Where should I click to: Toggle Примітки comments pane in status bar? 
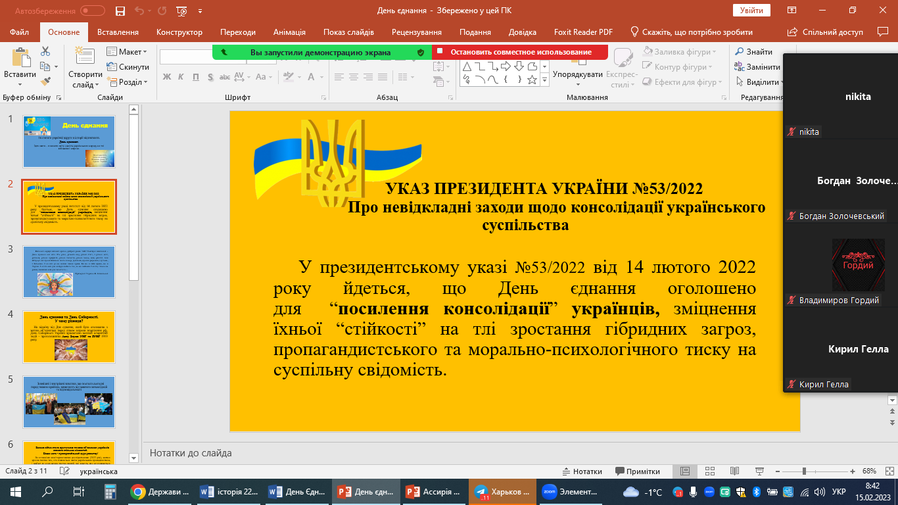coord(637,471)
